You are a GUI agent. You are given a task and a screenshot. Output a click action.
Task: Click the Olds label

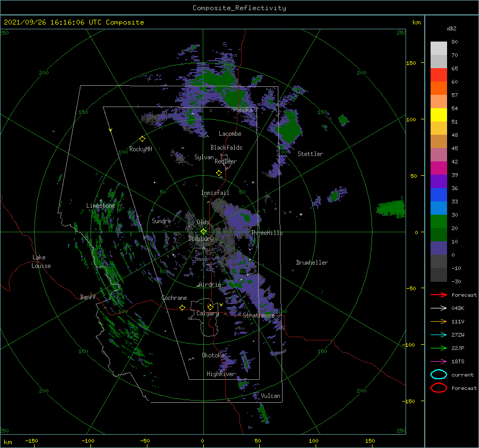pyautogui.click(x=203, y=222)
